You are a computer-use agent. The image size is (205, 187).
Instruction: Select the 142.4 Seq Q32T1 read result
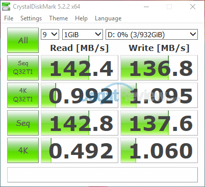(80, 68)
